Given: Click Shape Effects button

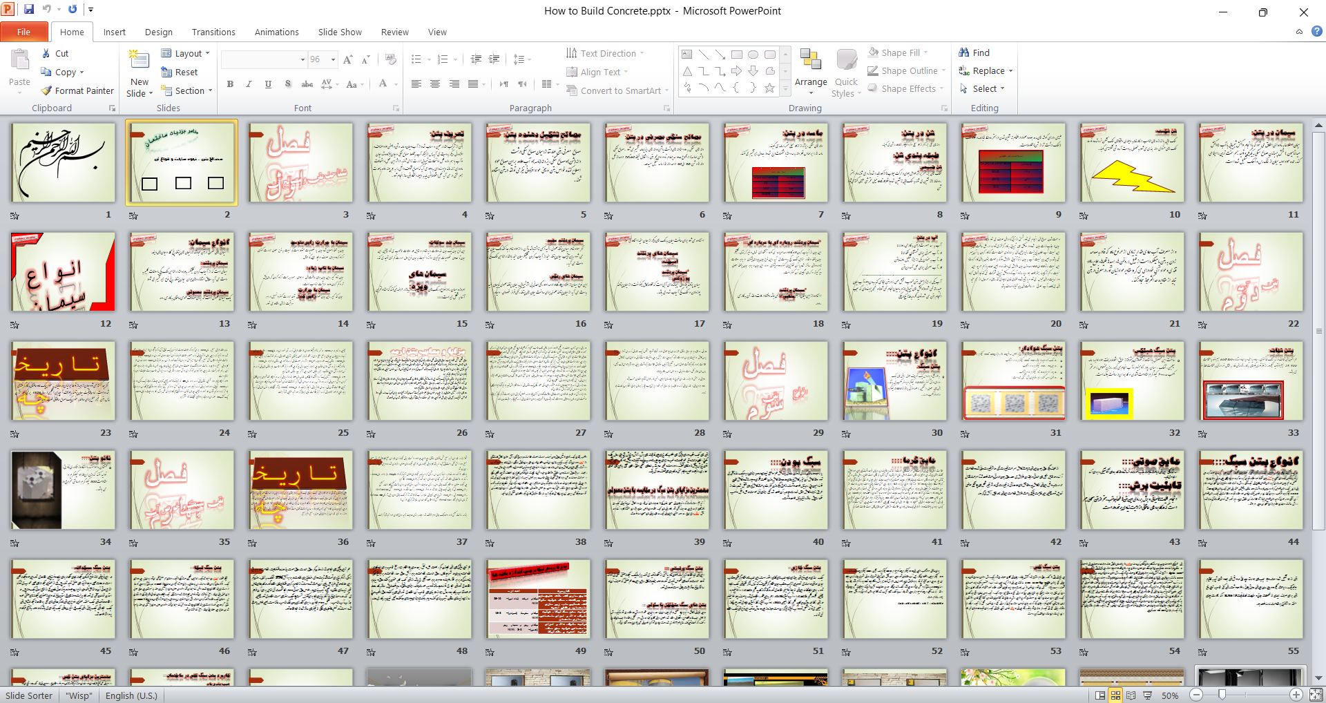Looking at the screenshot, I should point(907,88).
